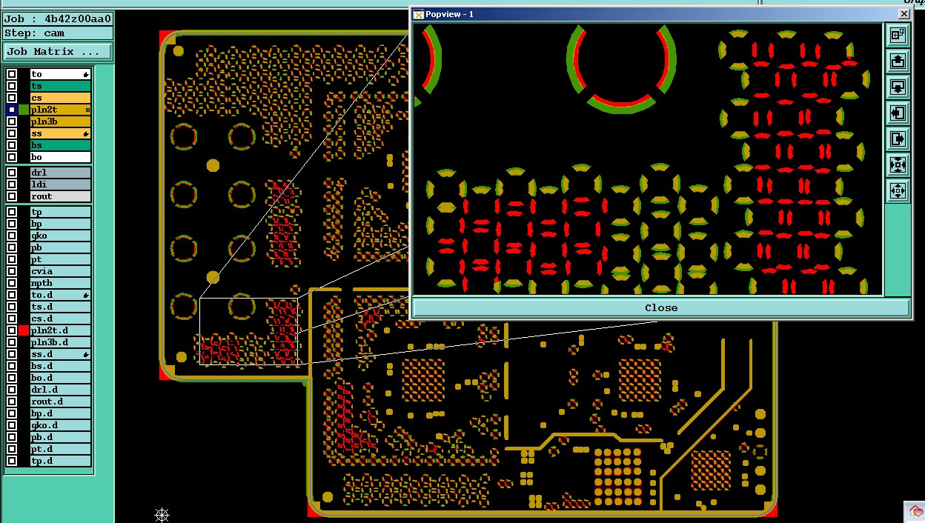
Task: Click the heart icon at bottom right corner
Action: [x=915, y=512]
